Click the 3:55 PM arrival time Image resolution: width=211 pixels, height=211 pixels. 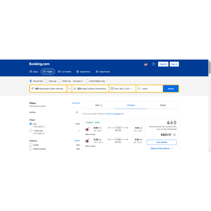pos(138,139)
